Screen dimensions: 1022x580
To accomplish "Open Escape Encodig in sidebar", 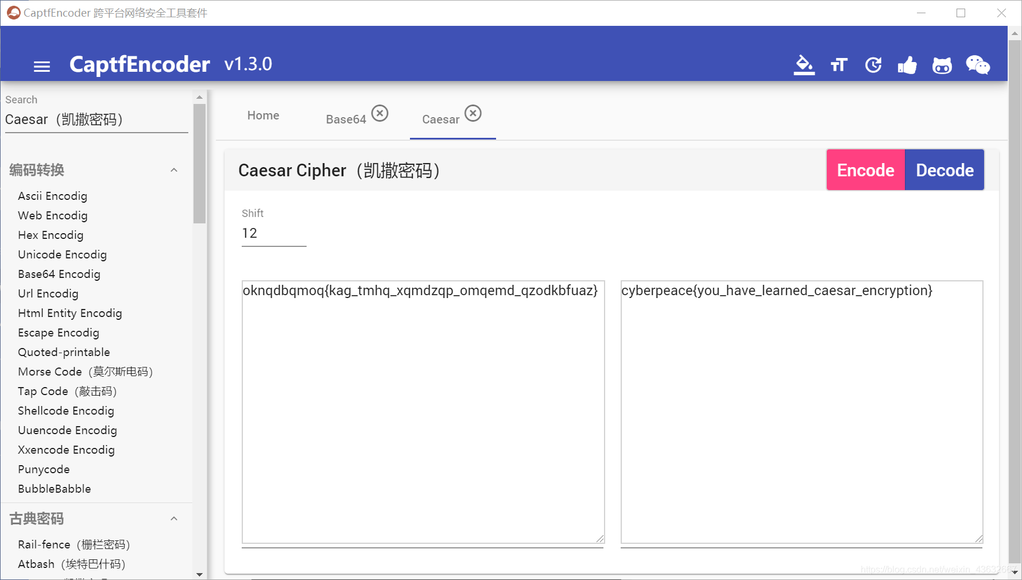I will (59, 332).
